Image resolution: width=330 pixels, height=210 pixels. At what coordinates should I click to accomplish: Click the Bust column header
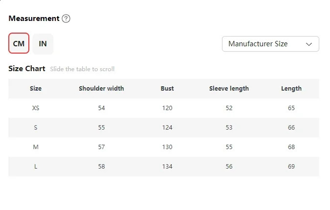[167, 89]
